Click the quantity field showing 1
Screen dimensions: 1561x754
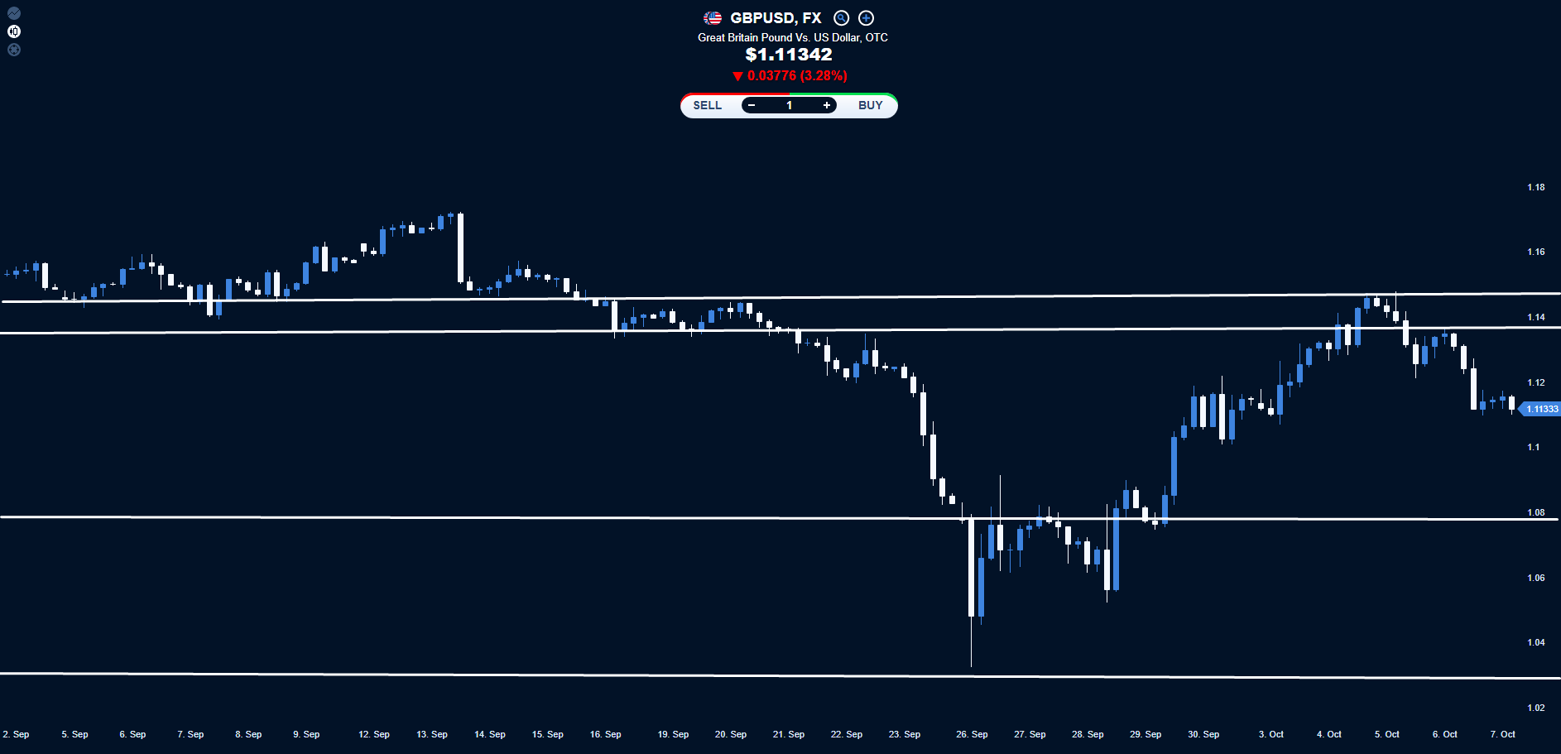pos(789,105)
